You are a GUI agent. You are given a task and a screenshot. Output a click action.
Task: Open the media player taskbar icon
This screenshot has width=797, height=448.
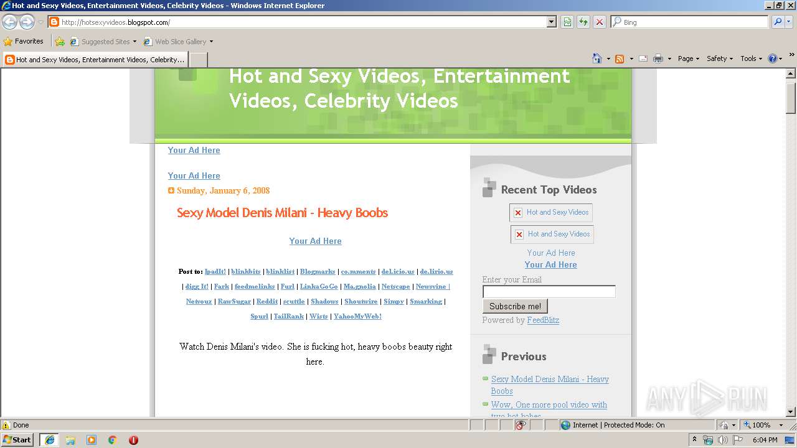click(x=92, y=440)
